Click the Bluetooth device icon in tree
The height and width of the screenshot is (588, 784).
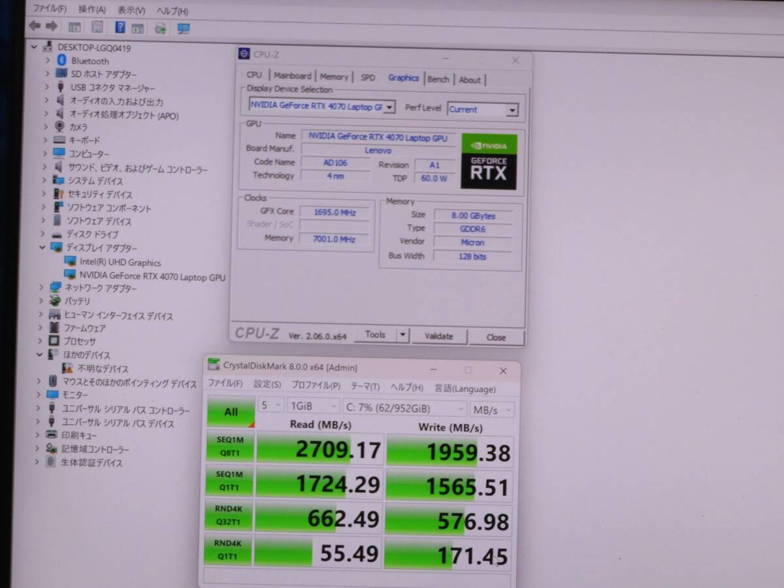(62, 60)
